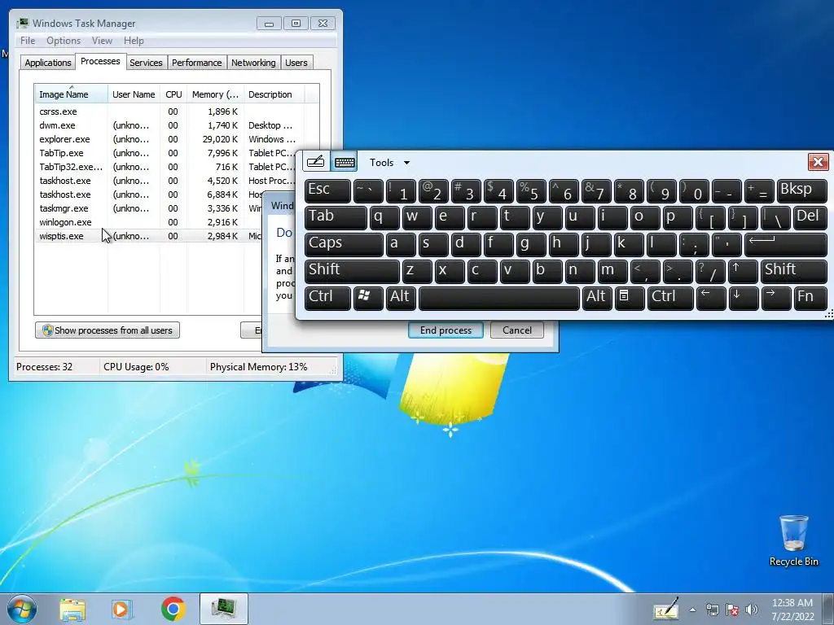Click Show processes from all users

pos(108,330)
